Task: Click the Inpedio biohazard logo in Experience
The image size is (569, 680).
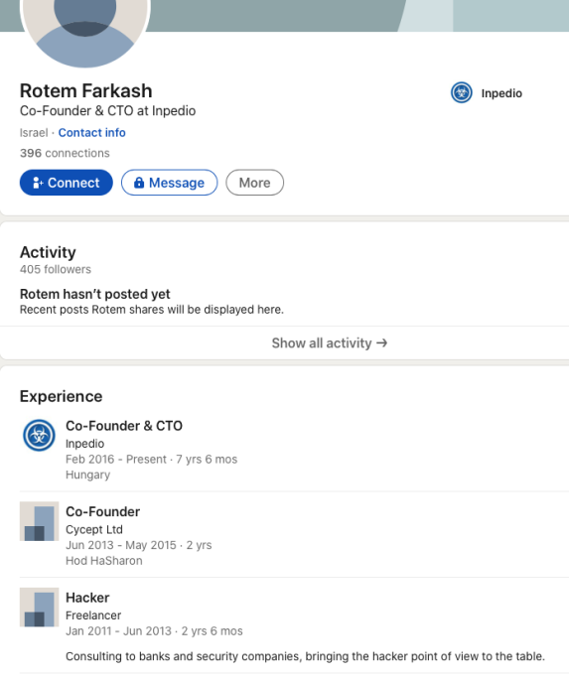Action: 39,435
